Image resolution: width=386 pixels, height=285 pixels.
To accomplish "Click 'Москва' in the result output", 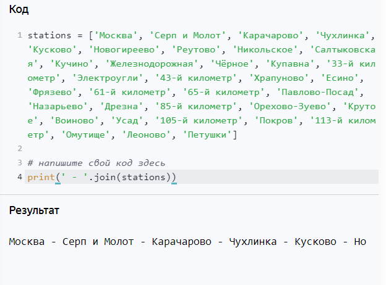I will 27,242.
